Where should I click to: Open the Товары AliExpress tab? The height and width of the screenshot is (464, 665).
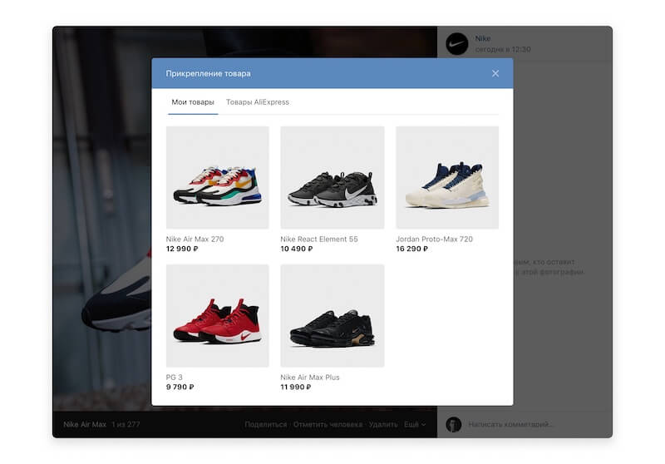pos(258,102)
